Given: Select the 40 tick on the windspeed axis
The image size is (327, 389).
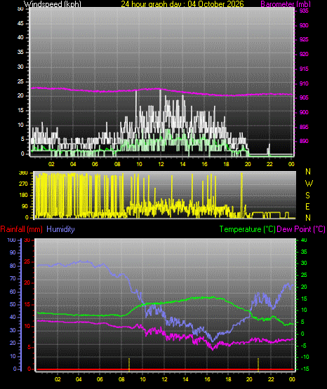Looking at the screenshot, I should click(x=20, y=38).
